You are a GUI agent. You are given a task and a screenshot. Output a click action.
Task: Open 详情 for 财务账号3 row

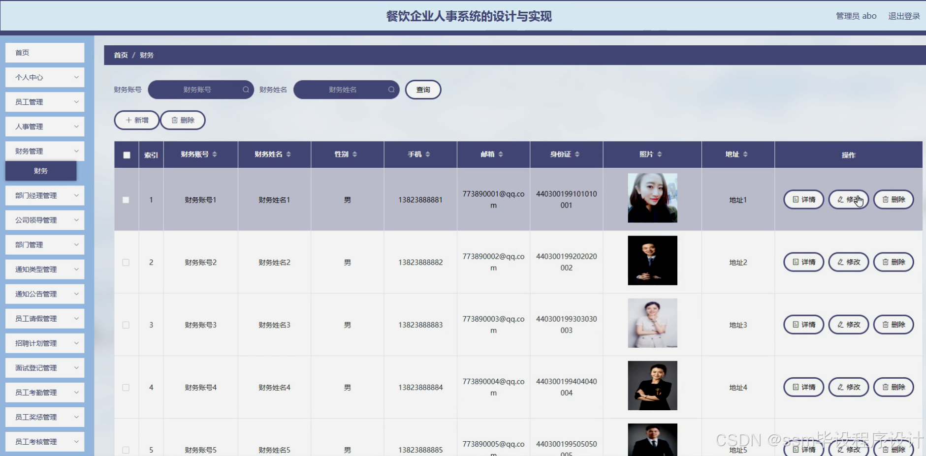coord(803,325)
